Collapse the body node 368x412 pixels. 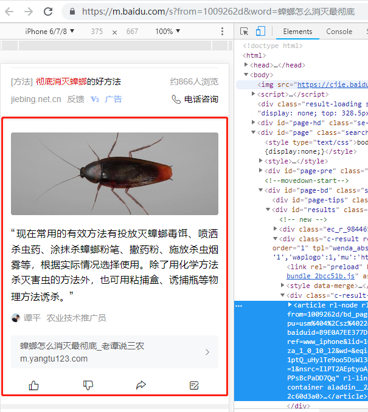246,75
